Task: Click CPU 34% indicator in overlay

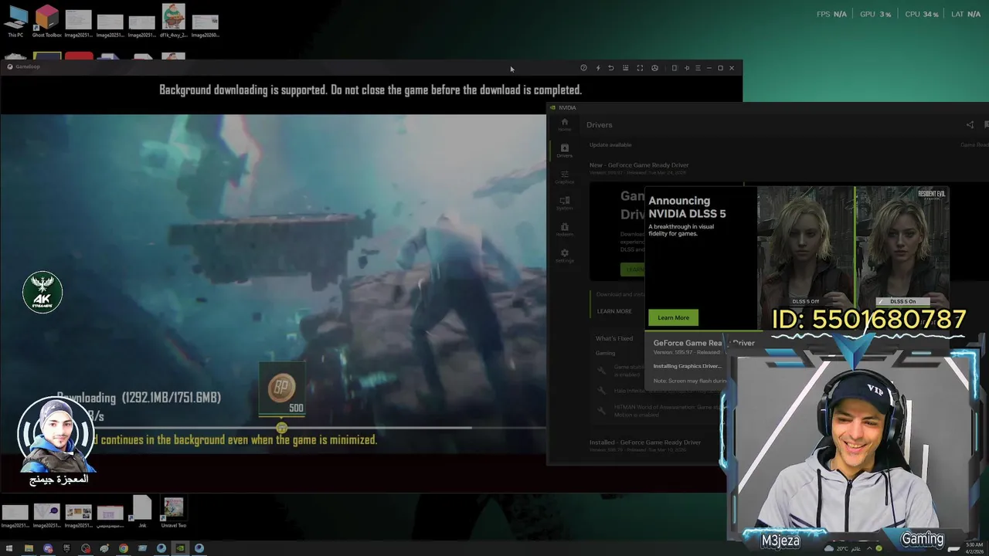Action: [x=921, y=14]
